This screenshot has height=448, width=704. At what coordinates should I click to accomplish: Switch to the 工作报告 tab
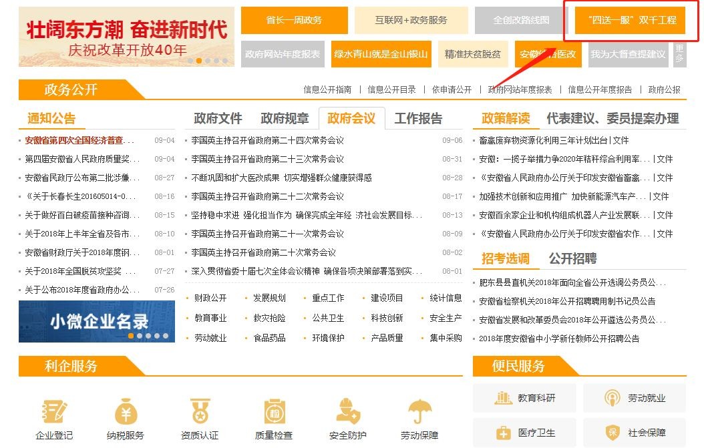tap(418, 119)
